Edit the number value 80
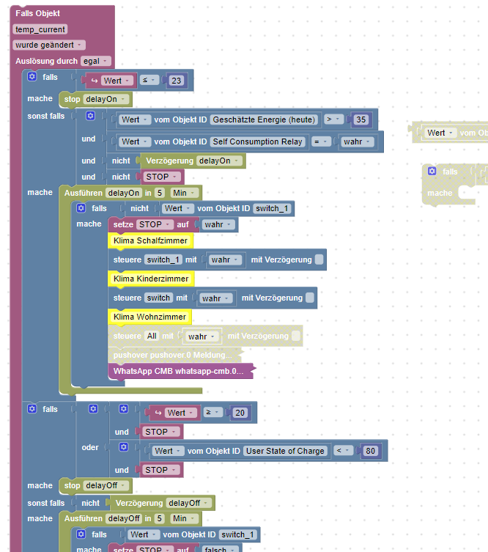 tap(370, 451)
